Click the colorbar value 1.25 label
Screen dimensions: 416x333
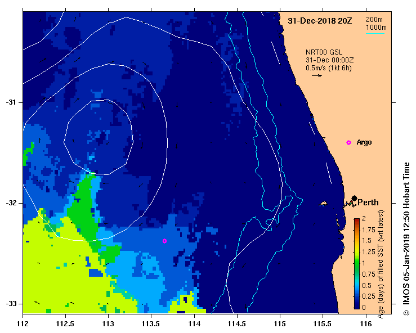coord(369,252)
